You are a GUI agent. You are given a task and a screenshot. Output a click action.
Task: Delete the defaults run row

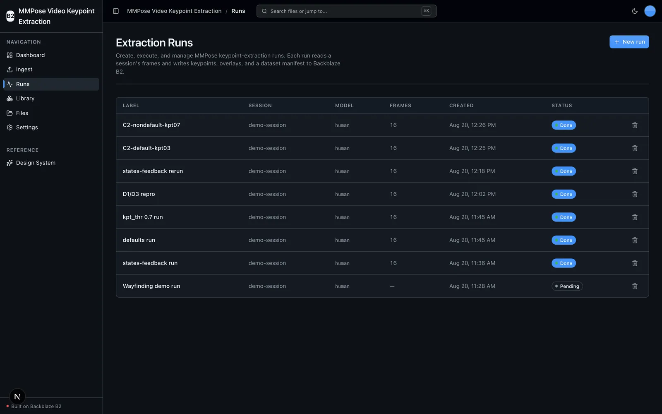pos(635,240)
